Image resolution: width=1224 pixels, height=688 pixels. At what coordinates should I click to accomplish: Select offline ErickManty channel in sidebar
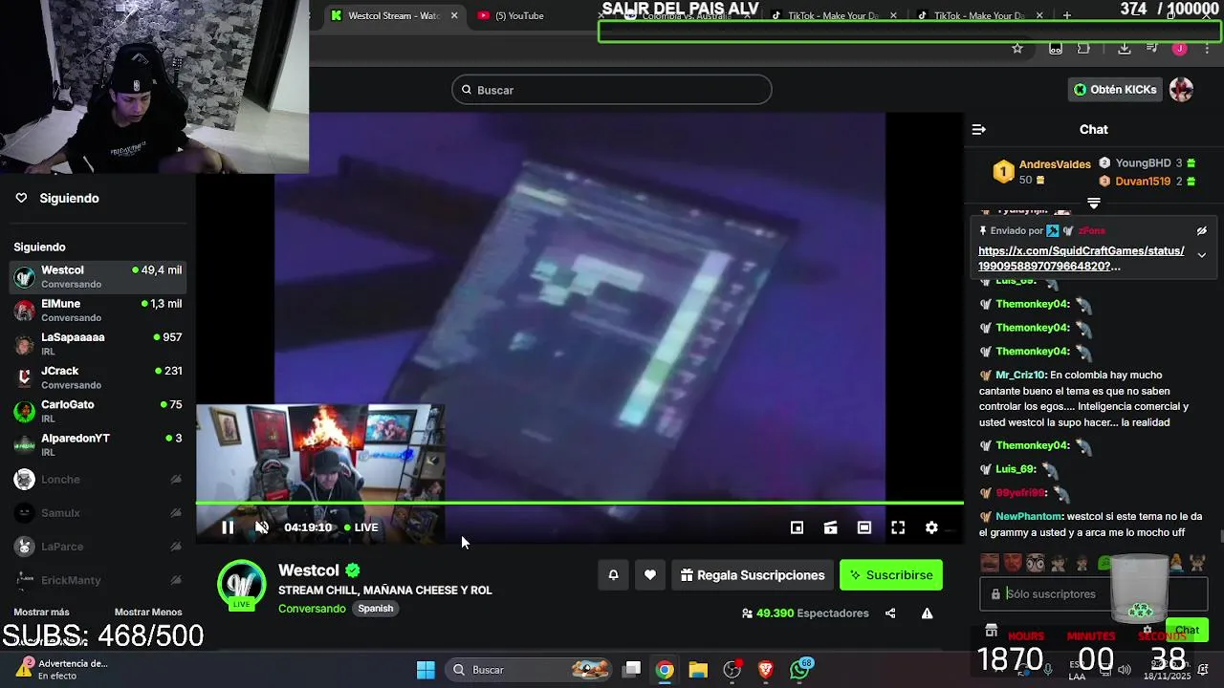tap(98, 580)
